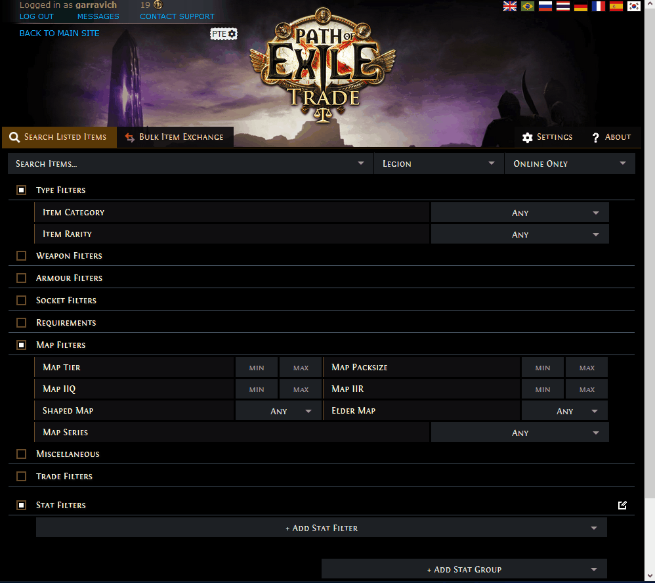Click the Map Packsize max field
This screenshot has height=583, width=655.
click(x=587, y=368)
